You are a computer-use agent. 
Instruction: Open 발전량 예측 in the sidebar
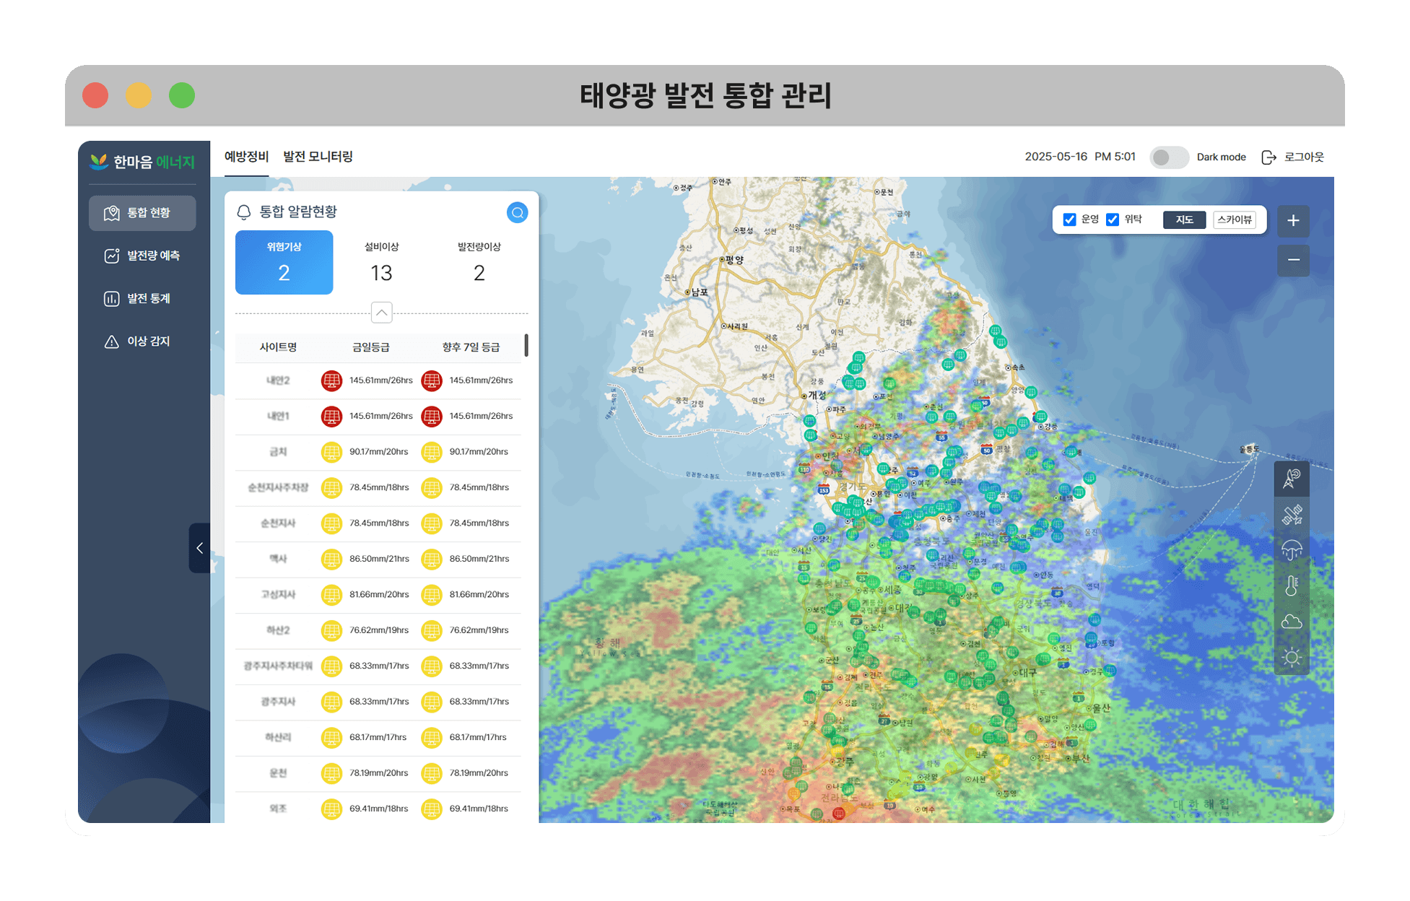coord(143,256)
